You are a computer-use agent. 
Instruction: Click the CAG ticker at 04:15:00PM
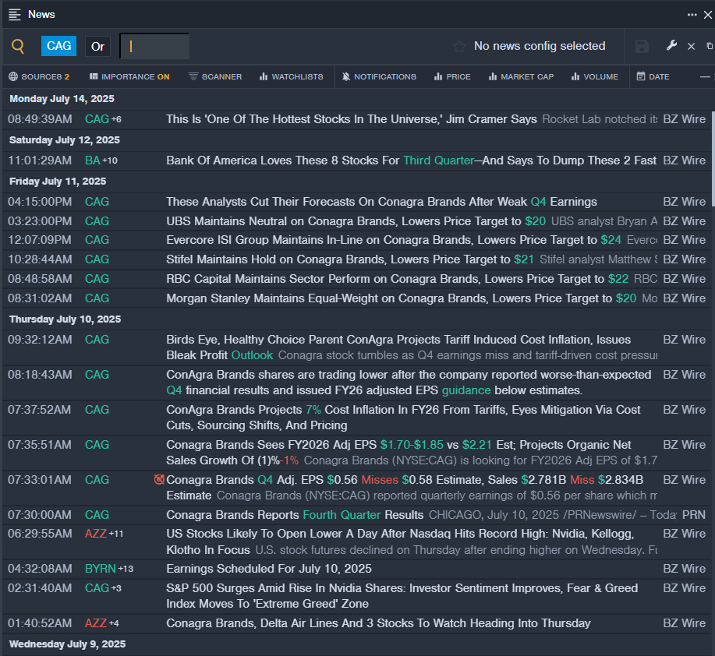click(97, 201)
